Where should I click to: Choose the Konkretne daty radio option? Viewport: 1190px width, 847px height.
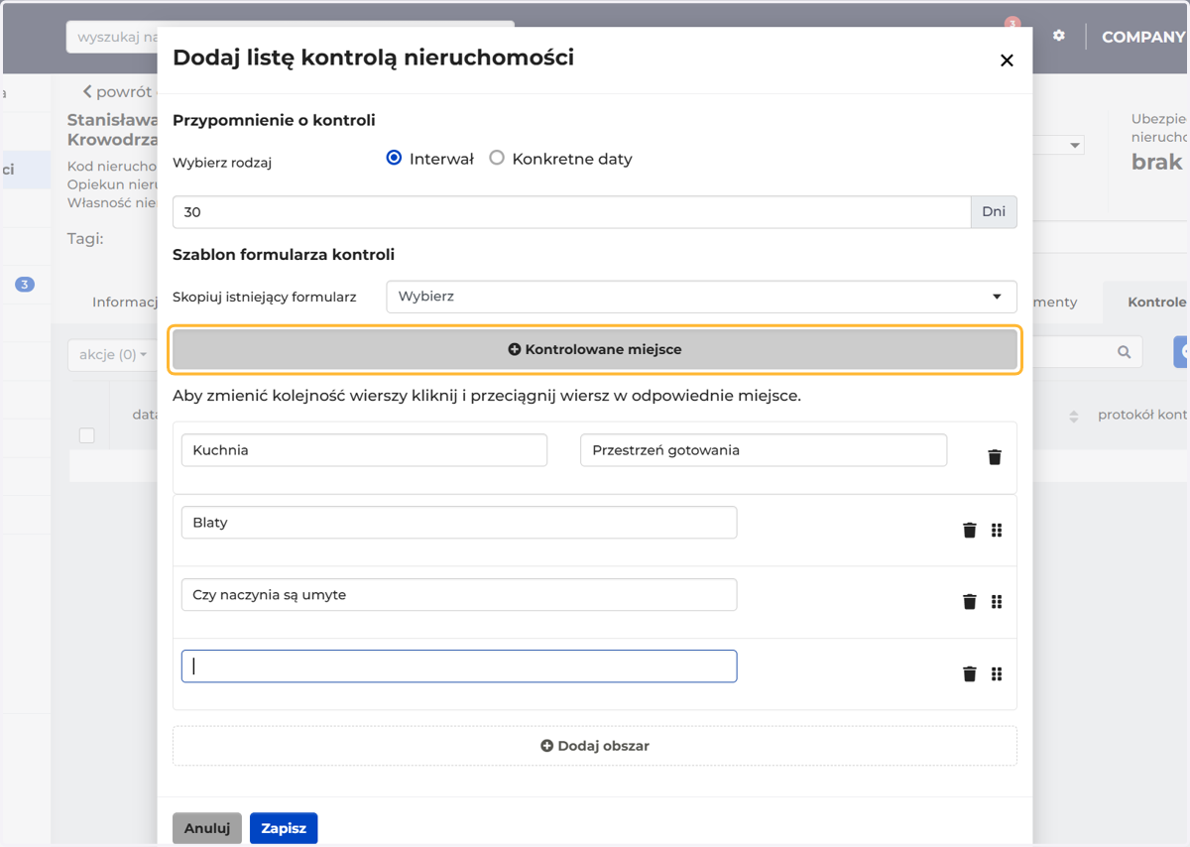(497, 158)
